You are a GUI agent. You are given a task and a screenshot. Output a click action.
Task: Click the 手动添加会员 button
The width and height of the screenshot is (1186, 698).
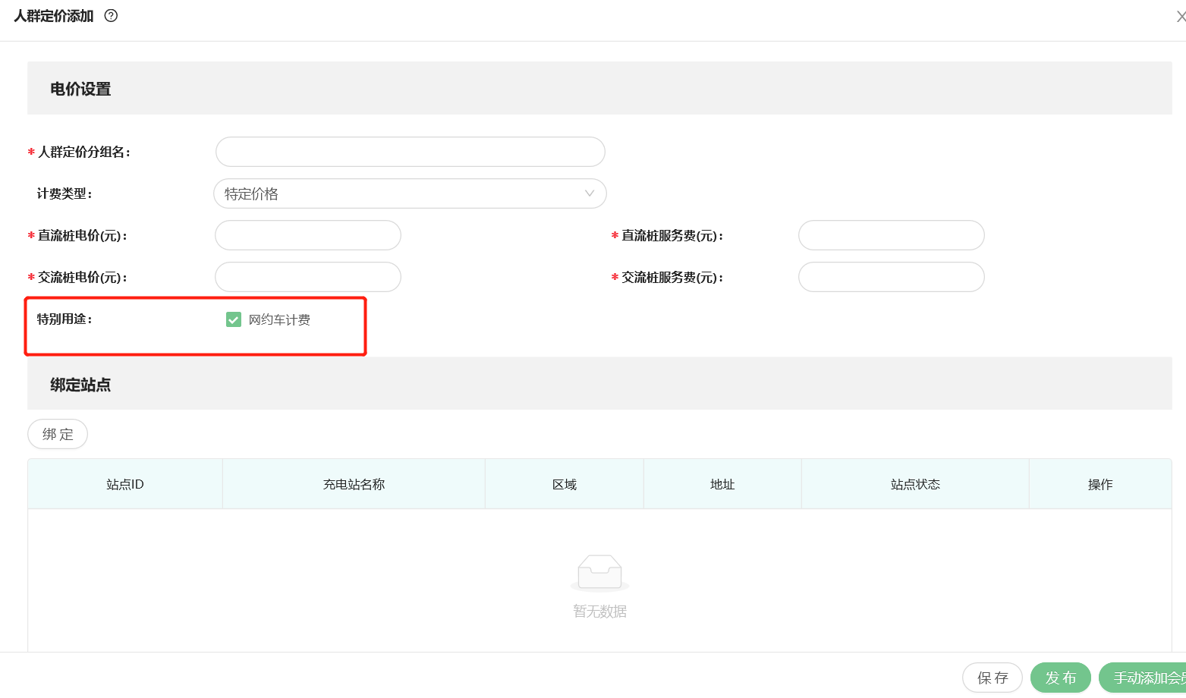tap(1146, 678)
